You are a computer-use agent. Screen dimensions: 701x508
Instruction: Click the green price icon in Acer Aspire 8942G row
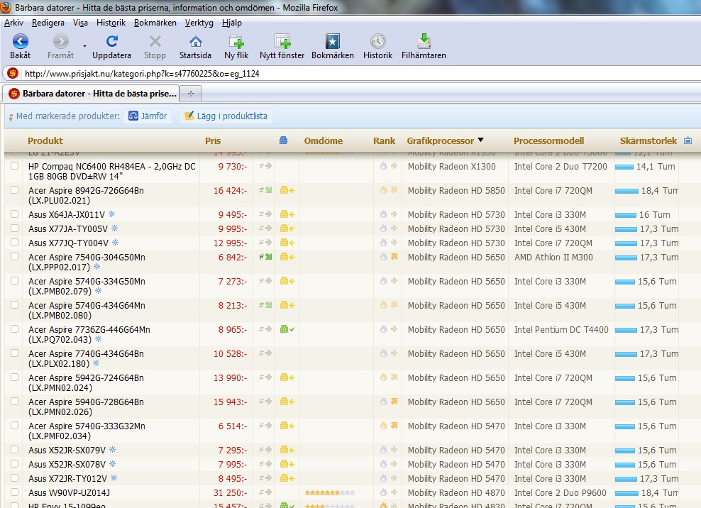(x=265, y=190)
